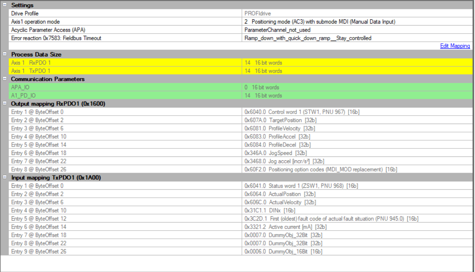Collapse the Communication Parameters section
475x272 pixels.
(4, 79)
